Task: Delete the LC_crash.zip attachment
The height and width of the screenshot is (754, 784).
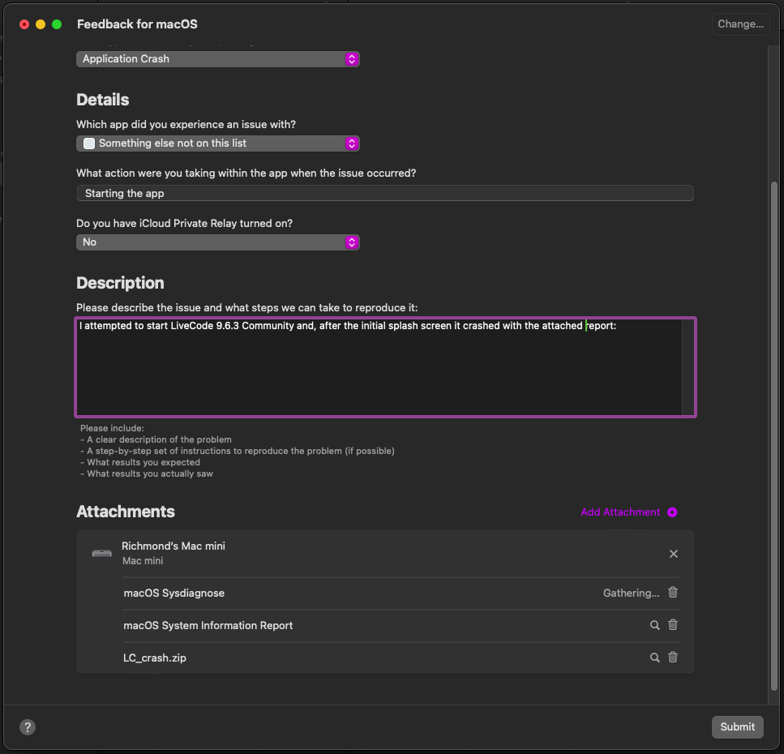Action: pos(672,658)
